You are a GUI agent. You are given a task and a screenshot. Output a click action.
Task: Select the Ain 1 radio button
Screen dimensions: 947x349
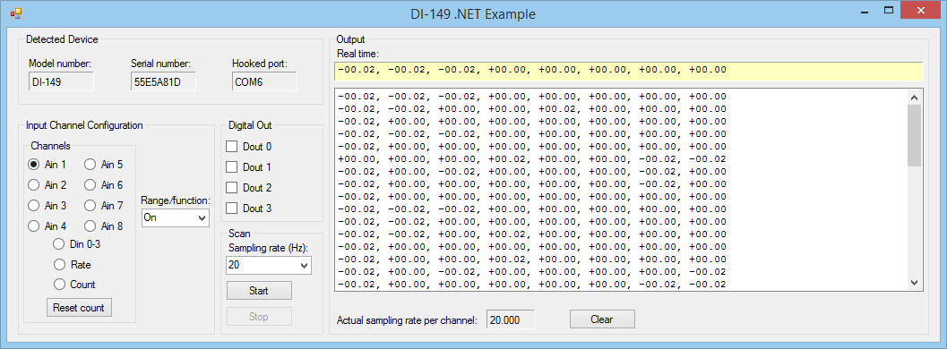pyautogui.click(x=47, y=164)
